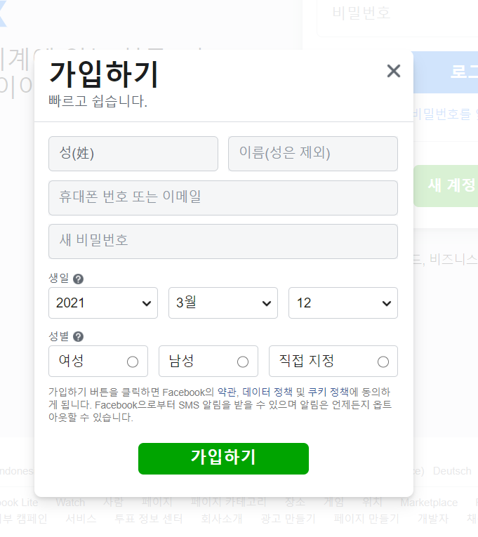The width and height of the screenshot is (478, 537).
Task: Click the 새 비밀번호 password field
Action: coord(223,241)
